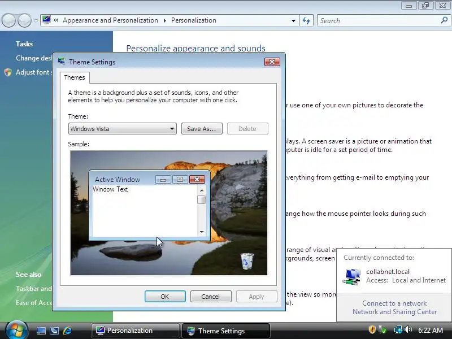Click in the Search input field
452x339 pixels.
[379, 20]
